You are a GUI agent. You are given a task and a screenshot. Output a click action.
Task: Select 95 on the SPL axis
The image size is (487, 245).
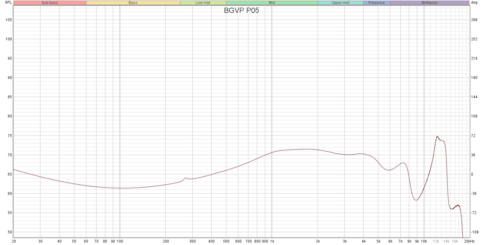click(10, 58)
